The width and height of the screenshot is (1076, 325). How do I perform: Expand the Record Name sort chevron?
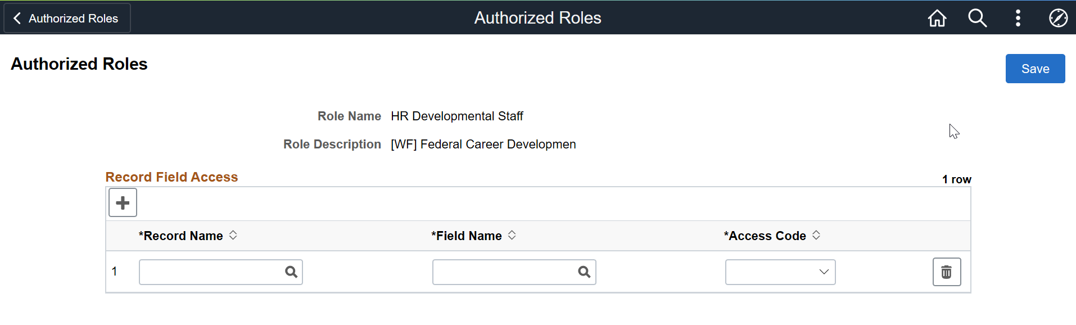coord(233,236)
